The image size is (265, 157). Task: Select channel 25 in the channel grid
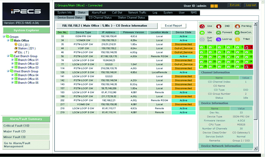(203, 67)
